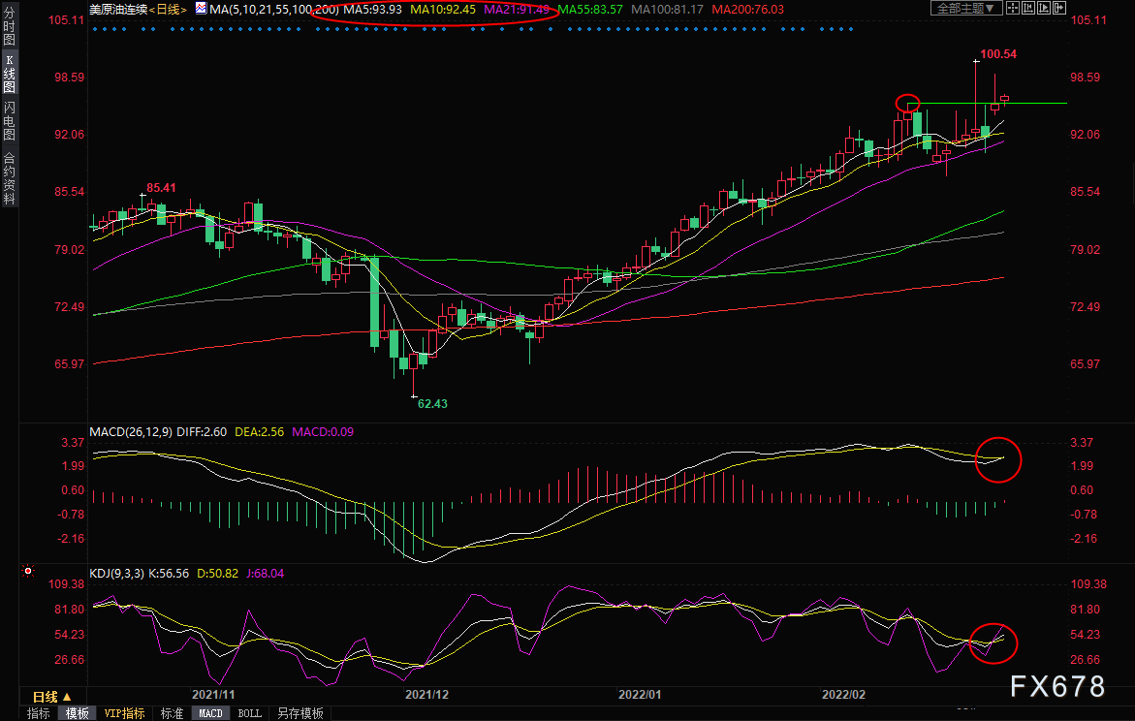Choose the MACD template tab
This screenshot has height=721, width=1135.
tap(210, 714)
